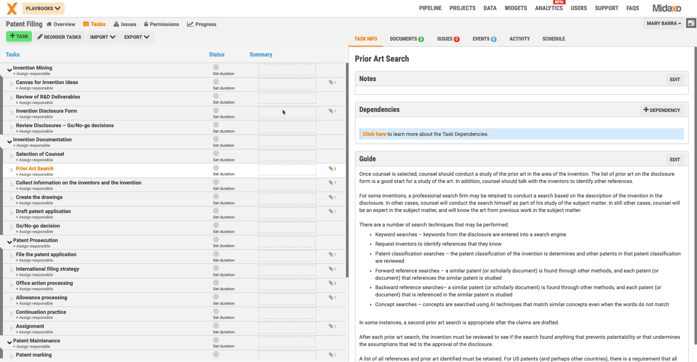Click status circle for Invention Mining
Image resolution: width=697 pixels, height=362 pixels.
tap(216, 67)
